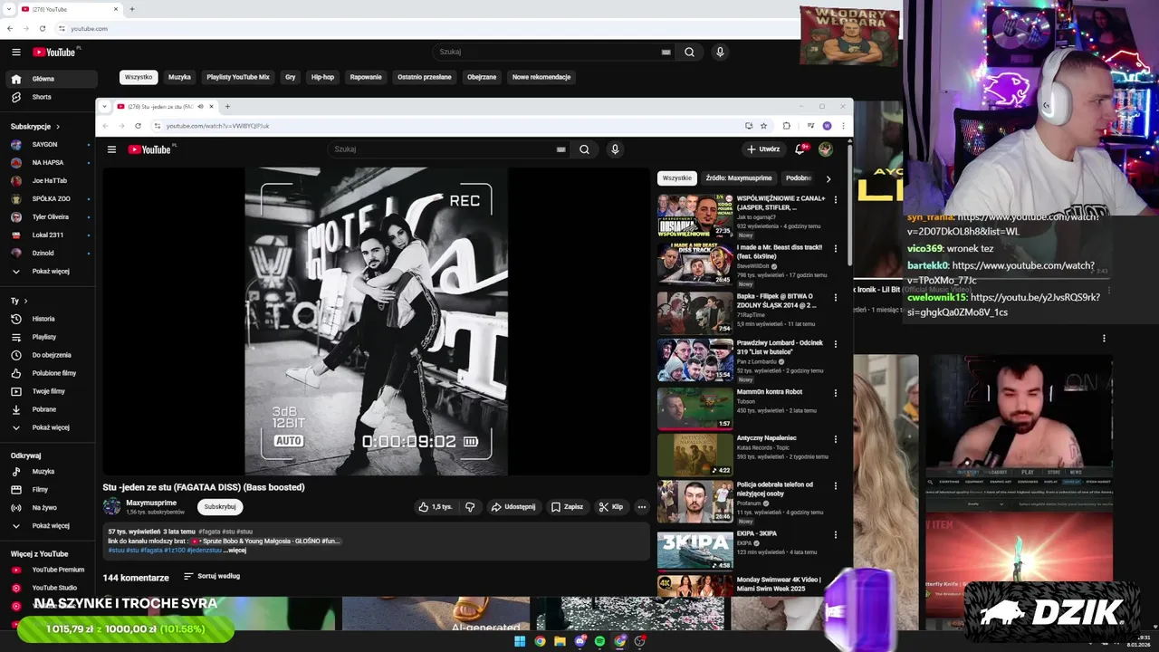
Task: Select the Rapowanie filter chip
Action: pyautogui.click(x=366, y=77)
